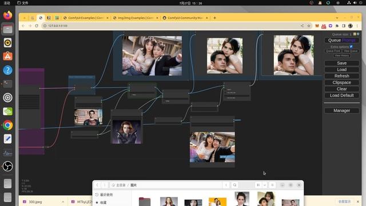Open the Clipspace panel
This screenshot has width=366, height=206.
pyautogui.click(x=342, y=82)
